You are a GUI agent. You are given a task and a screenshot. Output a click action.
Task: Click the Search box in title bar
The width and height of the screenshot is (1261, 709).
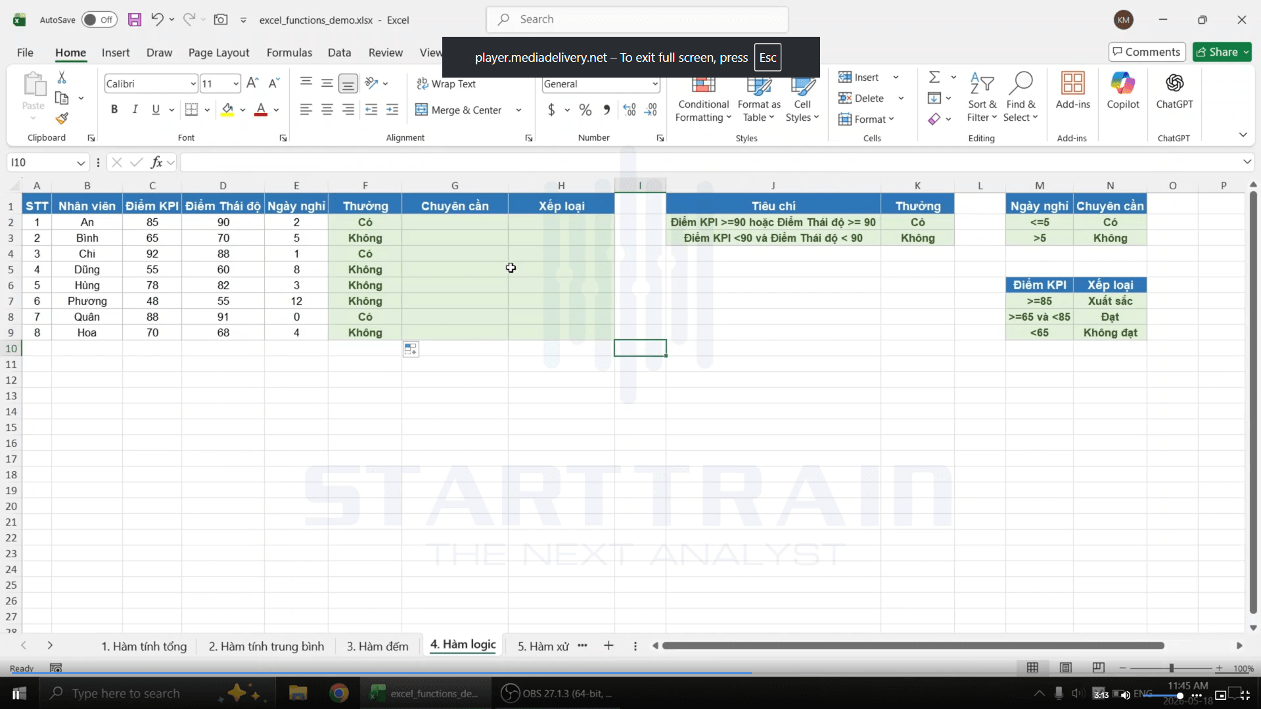(637, 20)
